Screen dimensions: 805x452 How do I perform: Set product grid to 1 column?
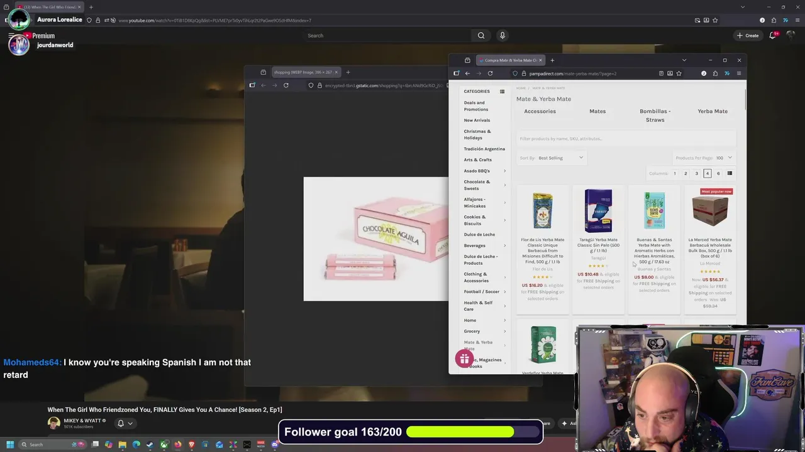[675, 173]
